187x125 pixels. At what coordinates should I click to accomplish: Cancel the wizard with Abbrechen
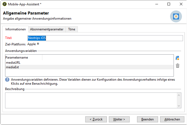pos(172,119)
